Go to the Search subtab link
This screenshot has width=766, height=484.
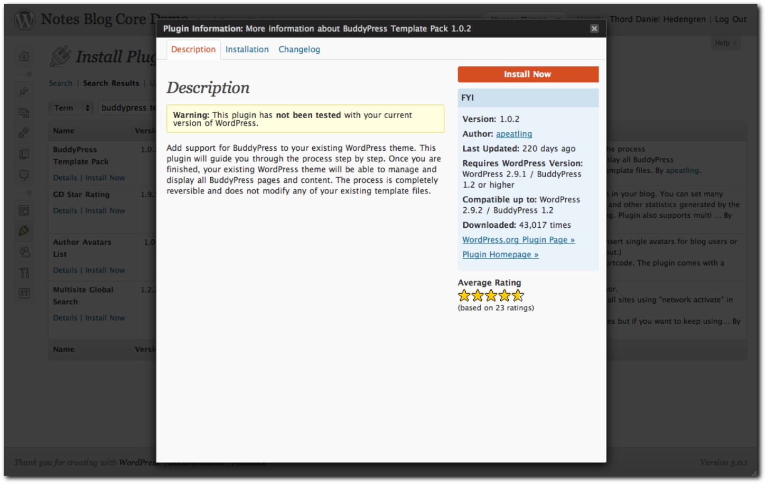click(x=61, y=83)
